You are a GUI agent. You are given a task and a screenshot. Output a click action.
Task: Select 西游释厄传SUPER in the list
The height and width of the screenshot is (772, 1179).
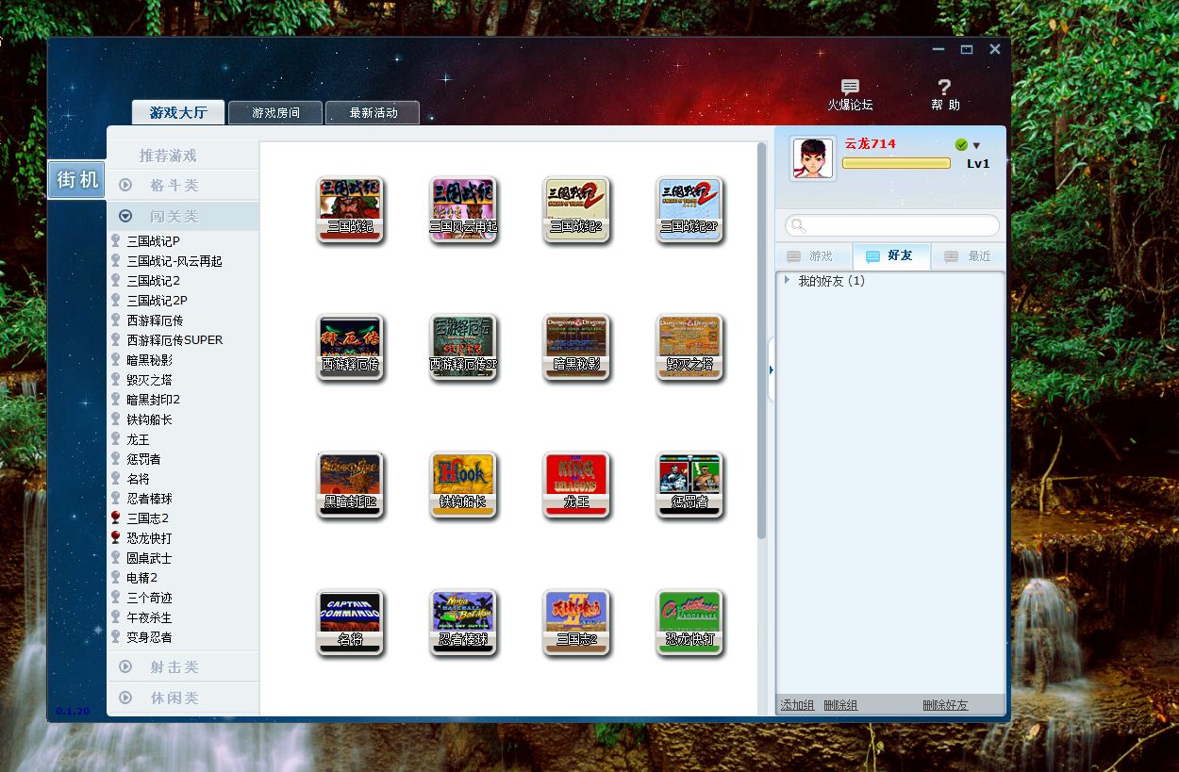tap(174, 340)
